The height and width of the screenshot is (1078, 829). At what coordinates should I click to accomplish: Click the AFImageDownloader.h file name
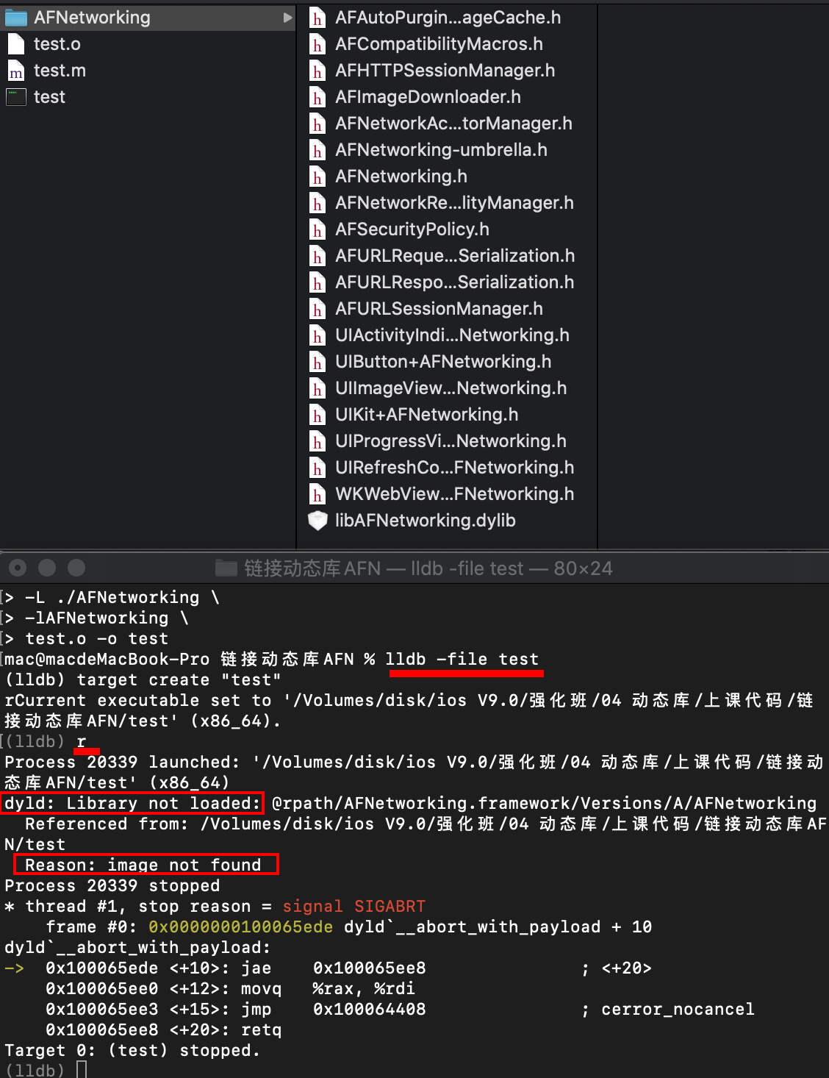point(428,97)
